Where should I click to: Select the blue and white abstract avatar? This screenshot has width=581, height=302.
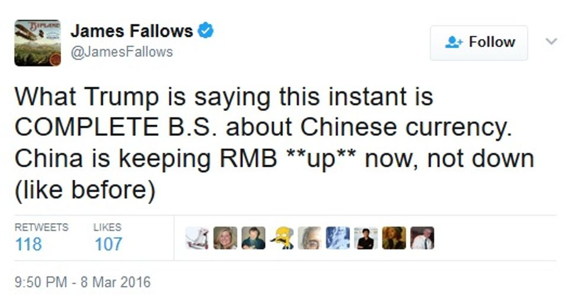(338, 238)
